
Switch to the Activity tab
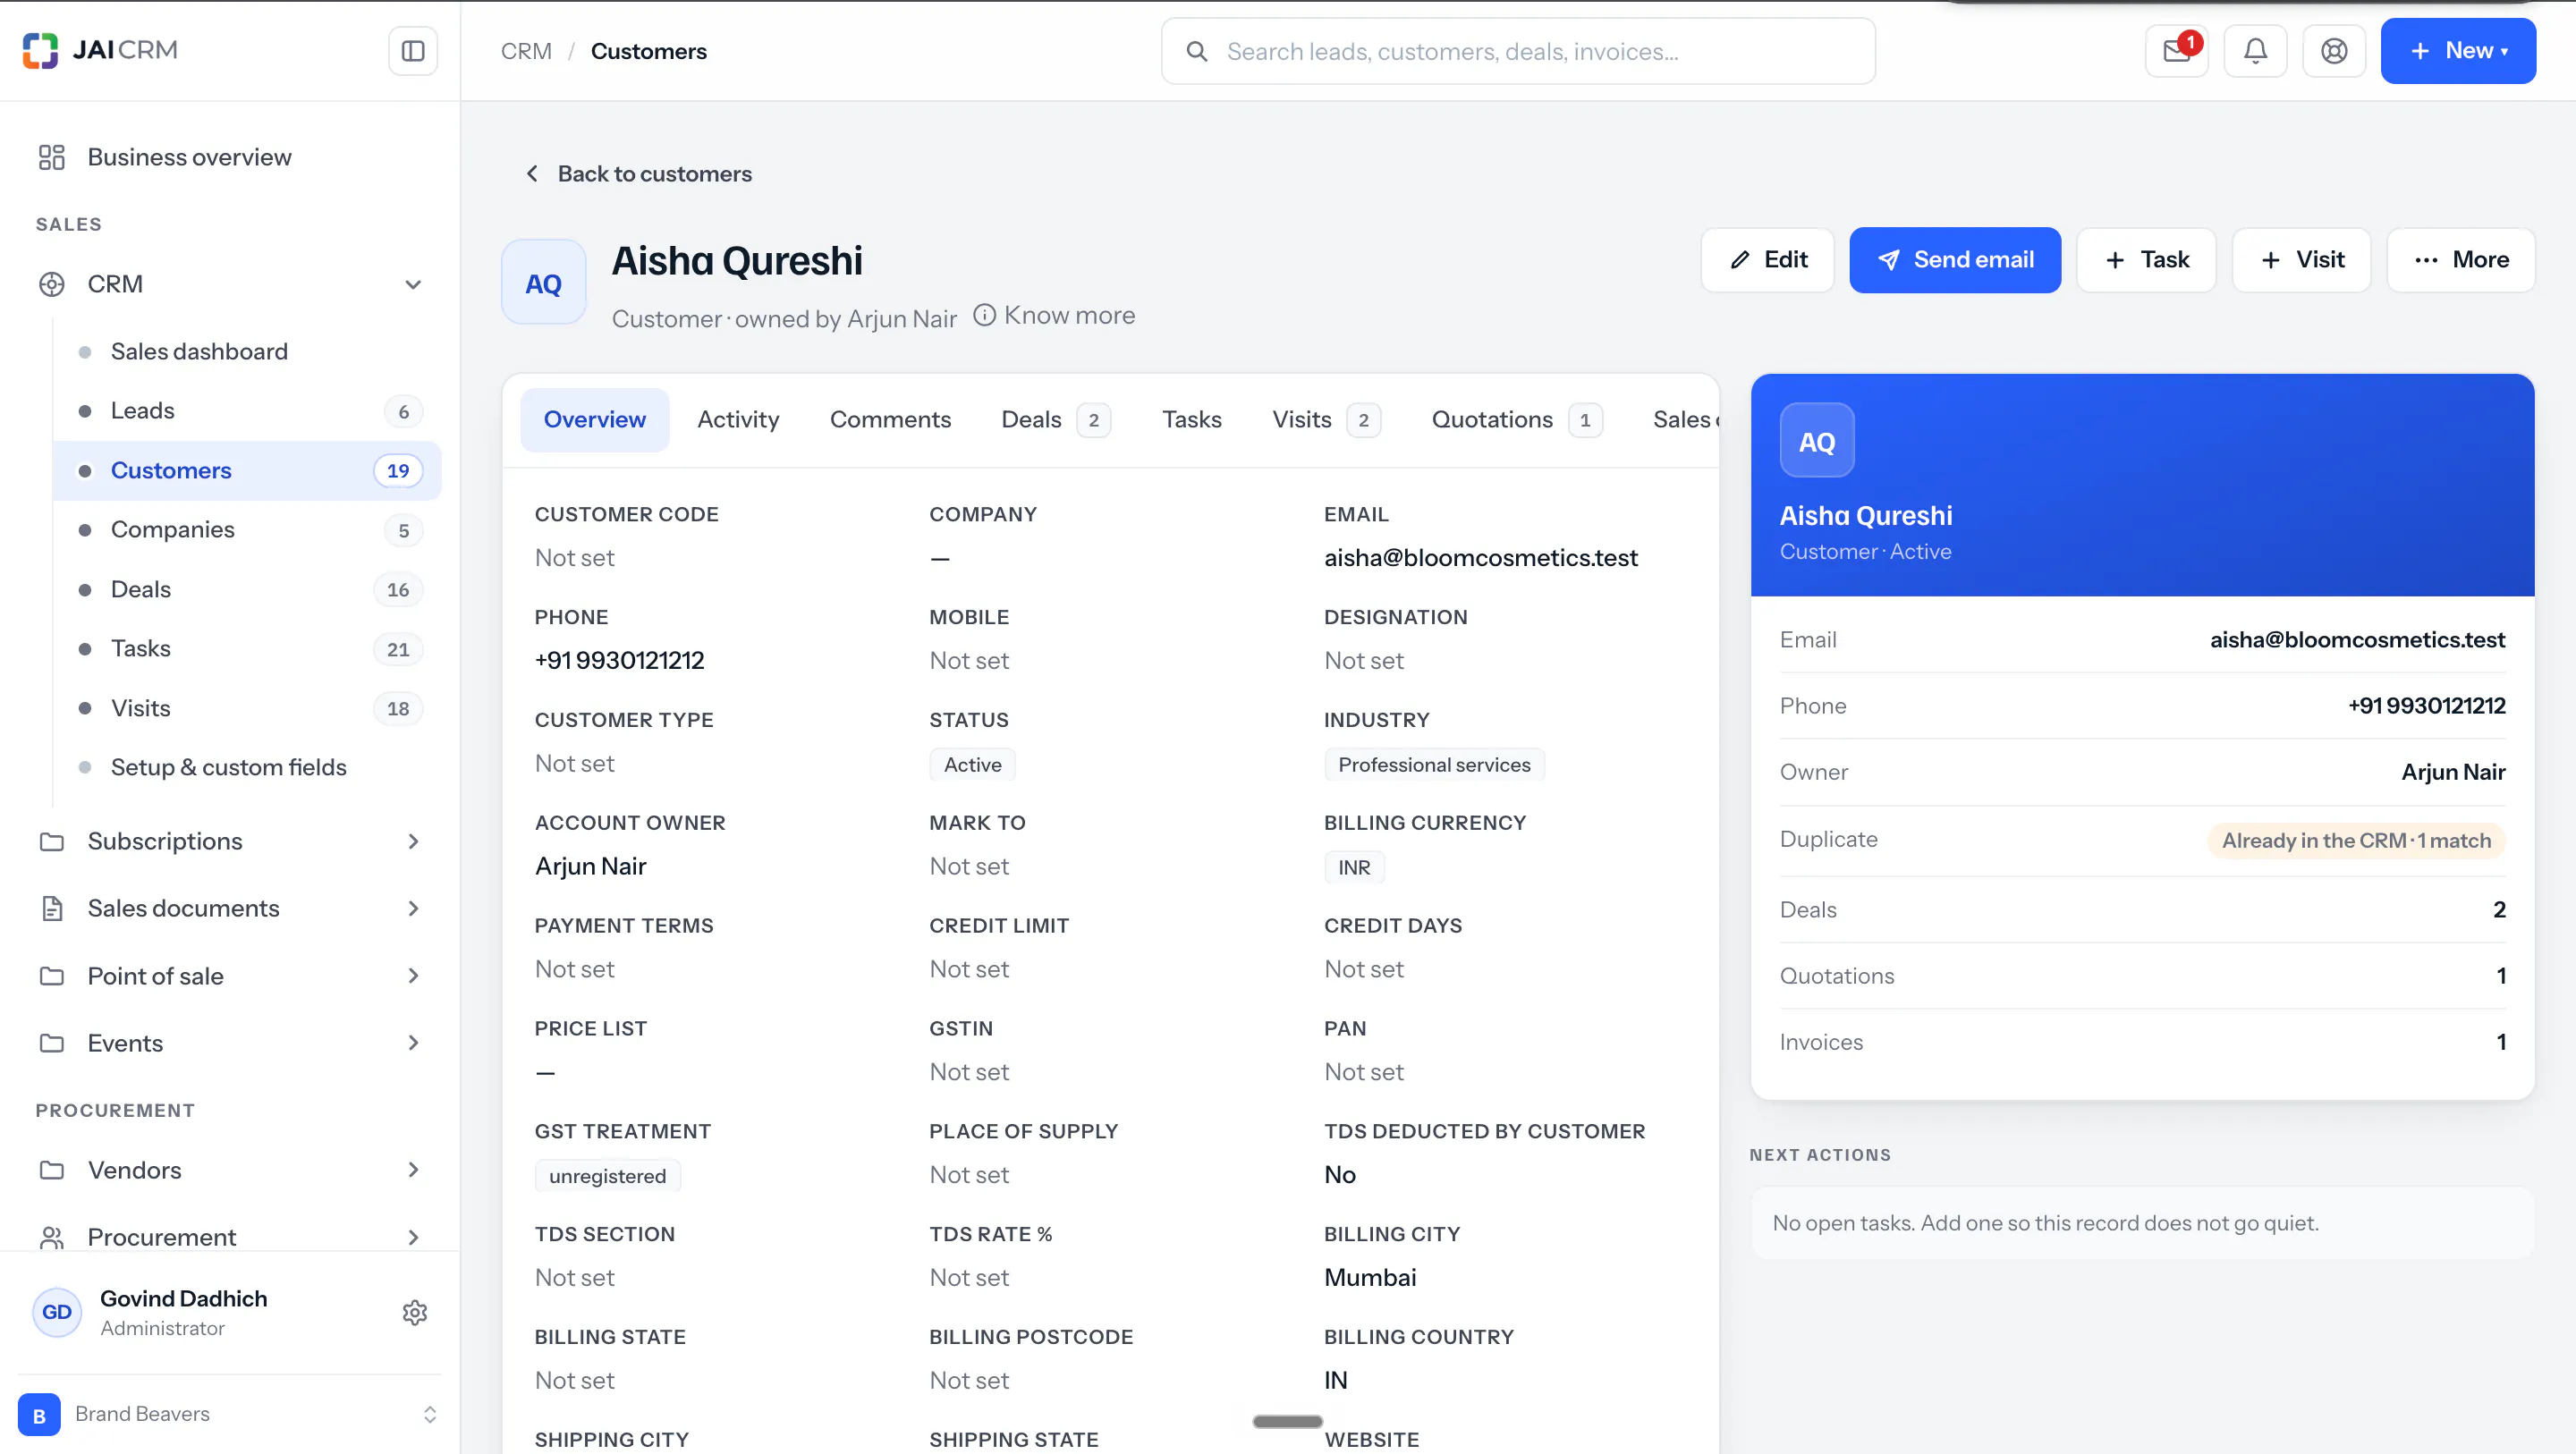(738, 420)
